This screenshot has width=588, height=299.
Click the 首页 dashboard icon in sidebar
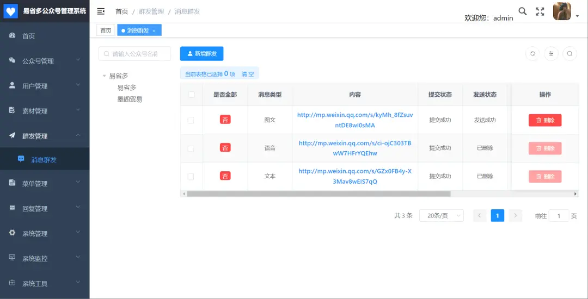tap(12, 36)
